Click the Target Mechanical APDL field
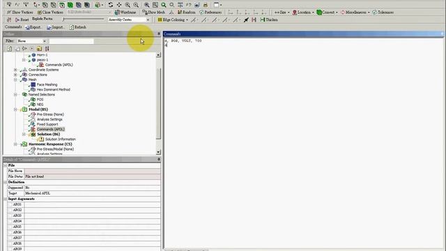Viewport: 446px width, 251px height. click(x=93, y=193)
